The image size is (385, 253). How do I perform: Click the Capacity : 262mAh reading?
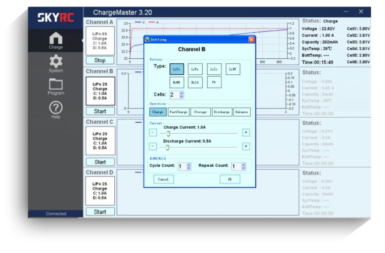(320, 42)
